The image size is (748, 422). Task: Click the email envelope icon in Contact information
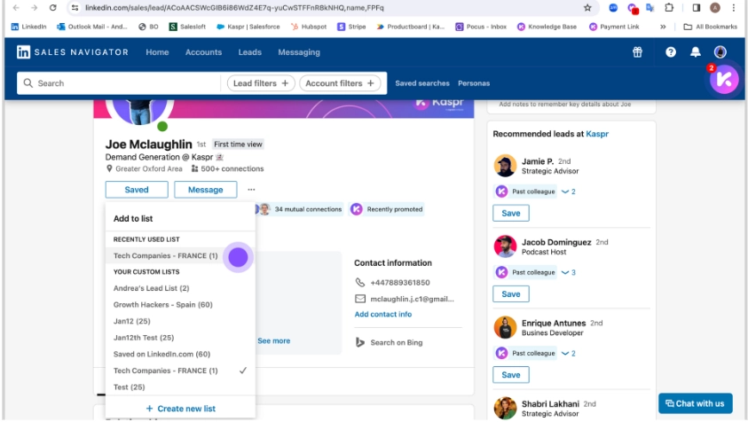[360, 299]
